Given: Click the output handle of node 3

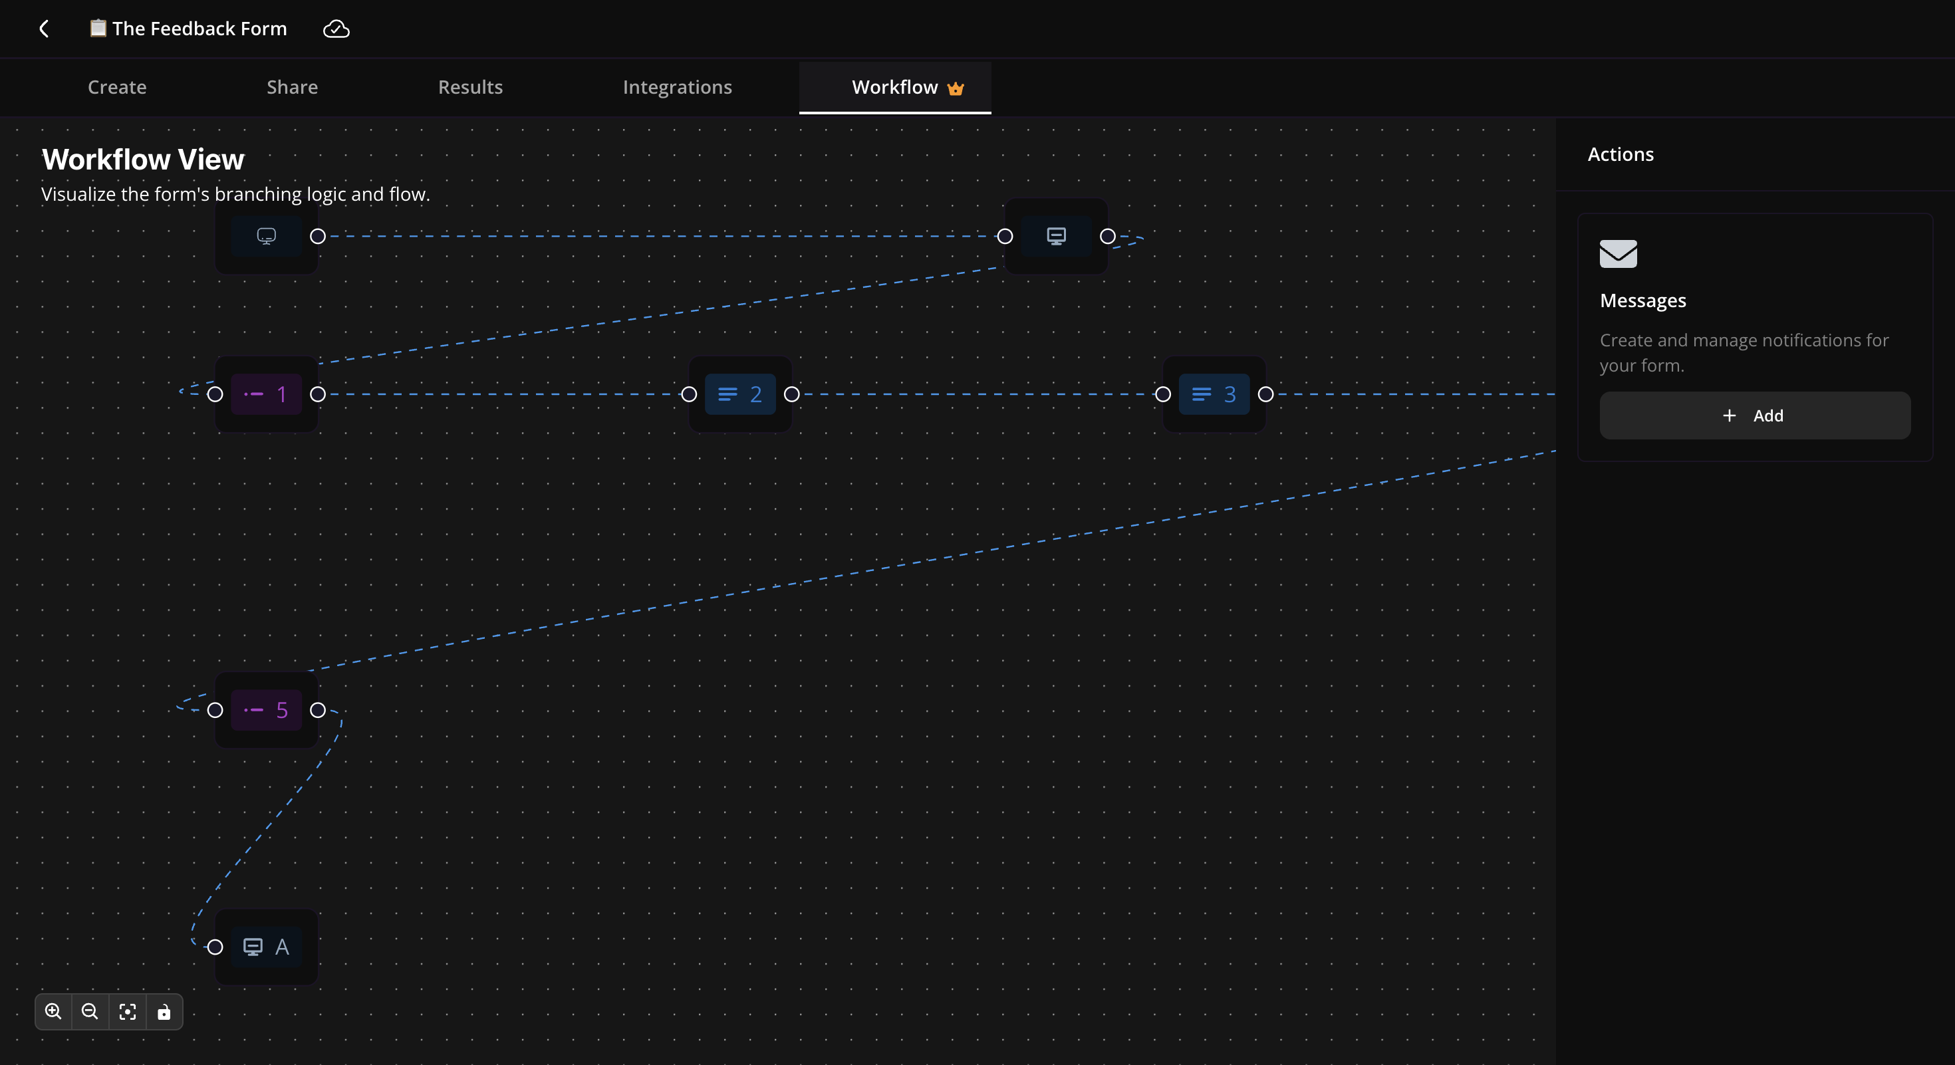Looking at the screenshot, I should pyautogui.click(x=1266, y=394).
